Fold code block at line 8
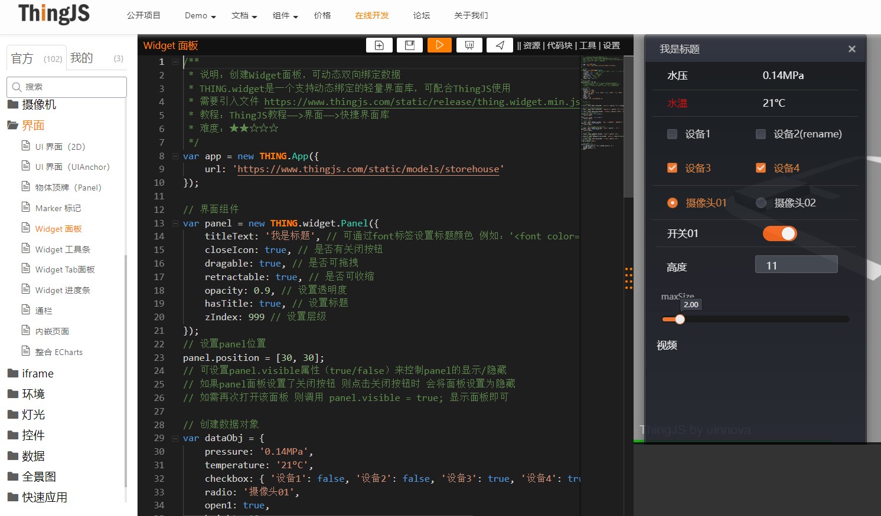Viewport: 881px width, 516px height. pos(175,156)
